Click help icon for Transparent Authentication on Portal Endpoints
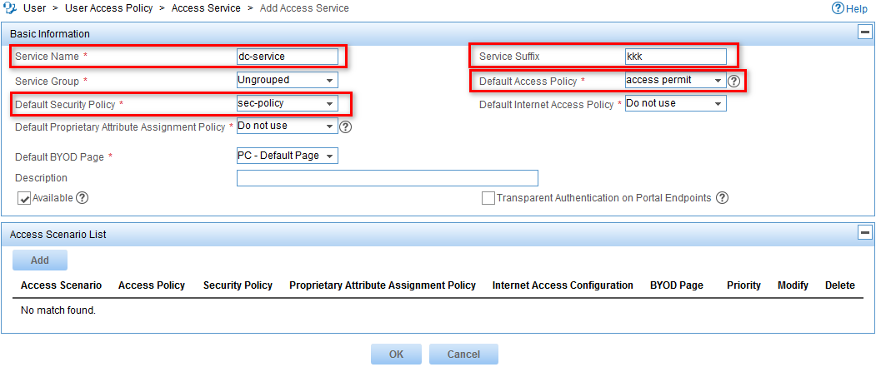Screen dimensions: 876x367 click(723, 197)
